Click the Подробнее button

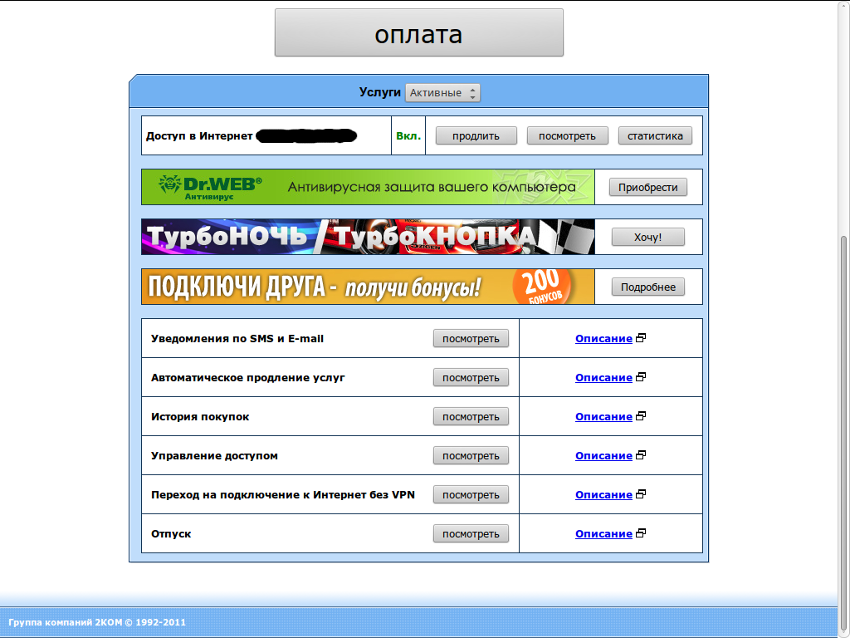[x=647, y=287]
